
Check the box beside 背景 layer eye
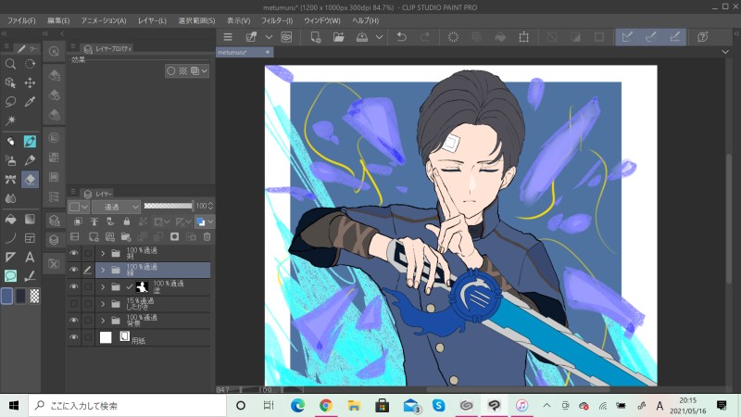pos(88,321)
